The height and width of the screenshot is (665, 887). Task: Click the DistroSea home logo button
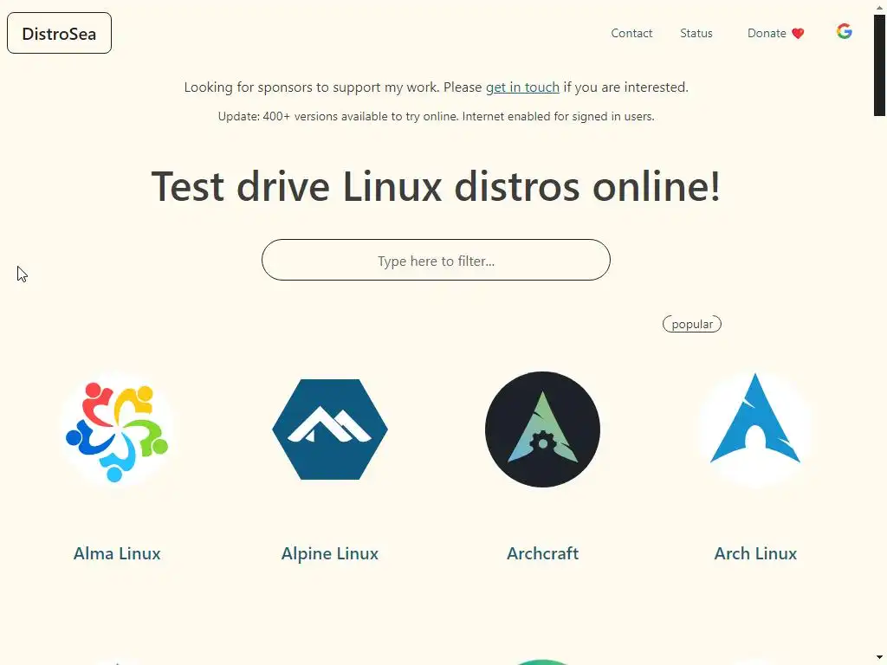(x=59, y=34)
